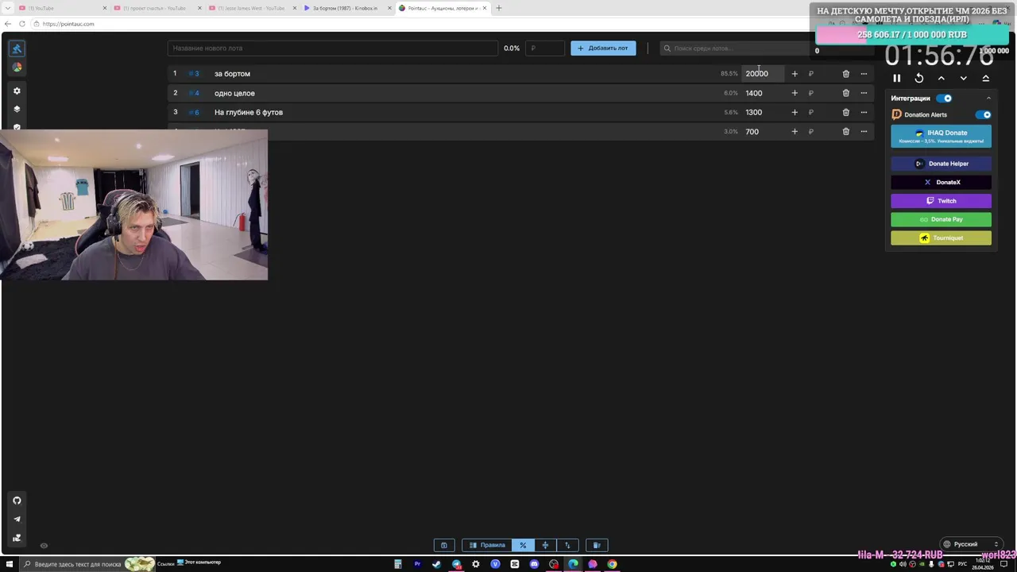1017x572 pixels.
Task: Switch to 'Jesse James West - YouTube' tab
Action: tap(251, 8)
